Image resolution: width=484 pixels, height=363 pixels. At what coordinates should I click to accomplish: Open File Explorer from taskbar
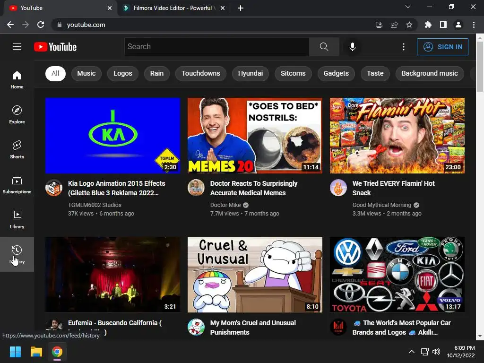pyautogui.click(x=36, y=352)
